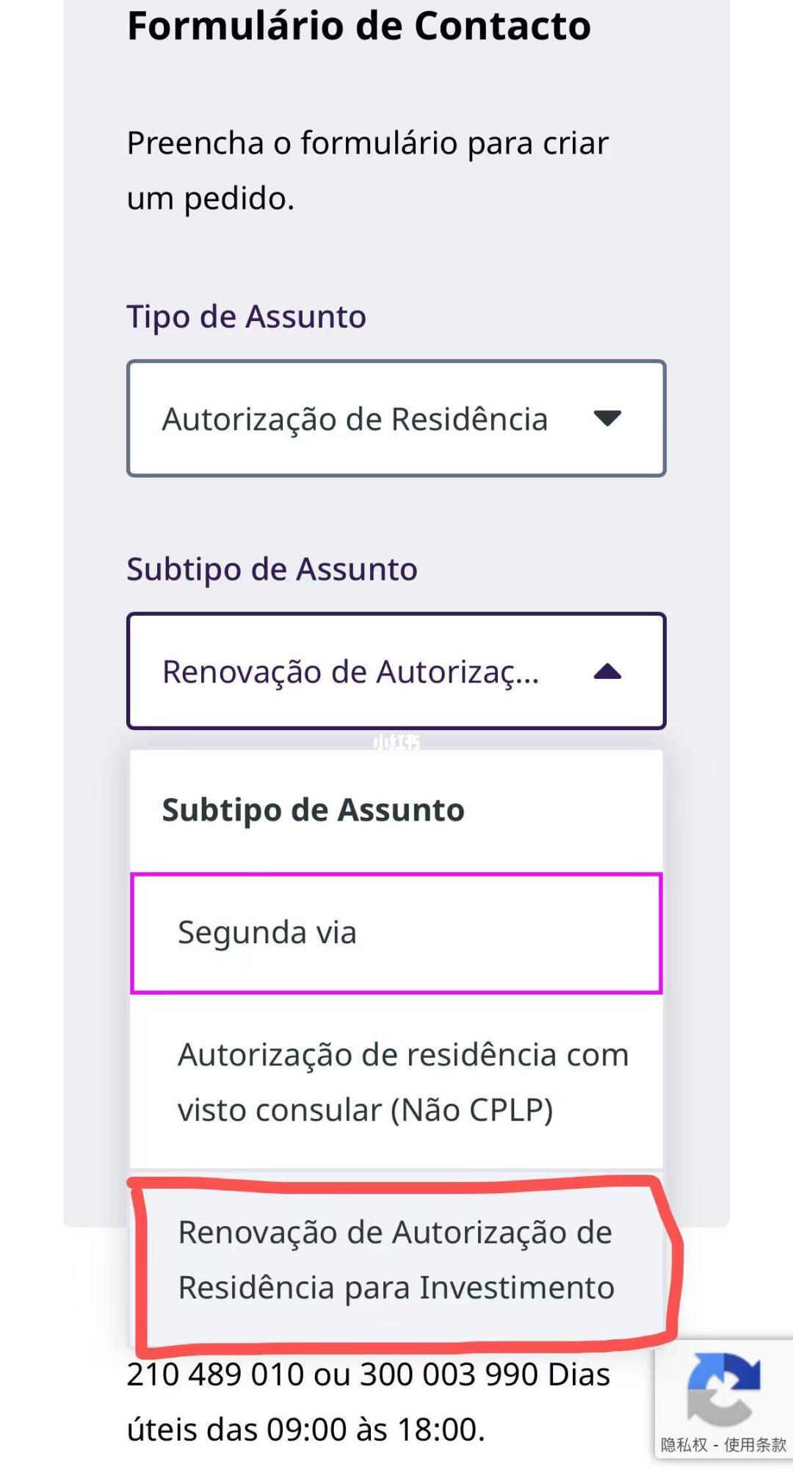The height and width of the screenshot is (1484, 793).
Task: Click the Subtipo de Assunto label above select
Action: tap(272, 569)
